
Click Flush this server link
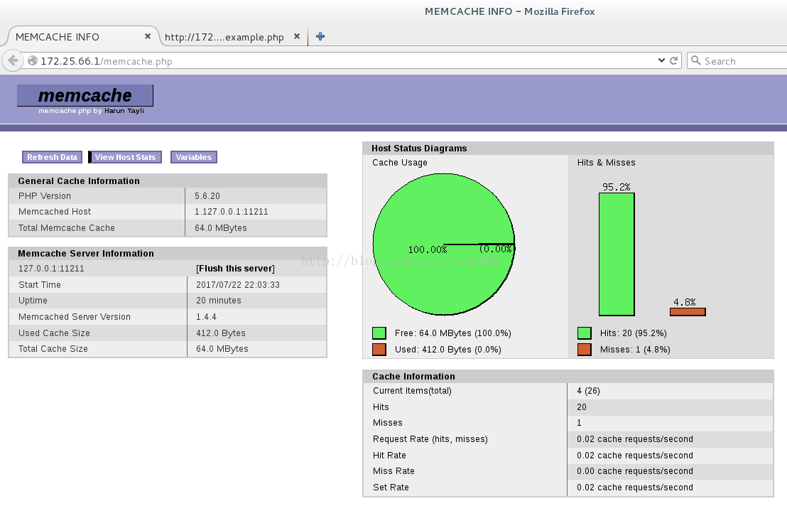[x=235, y=269]
